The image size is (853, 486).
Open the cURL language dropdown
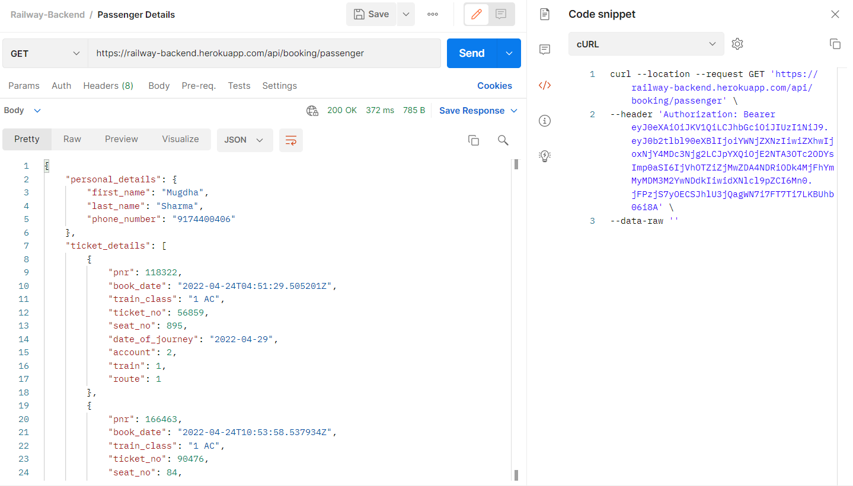646,44
